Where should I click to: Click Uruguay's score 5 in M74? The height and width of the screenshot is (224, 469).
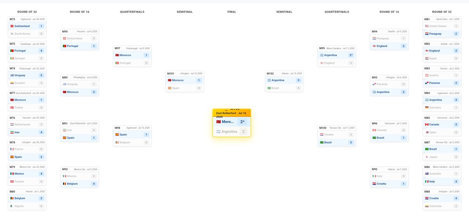[x=41, y=75]
